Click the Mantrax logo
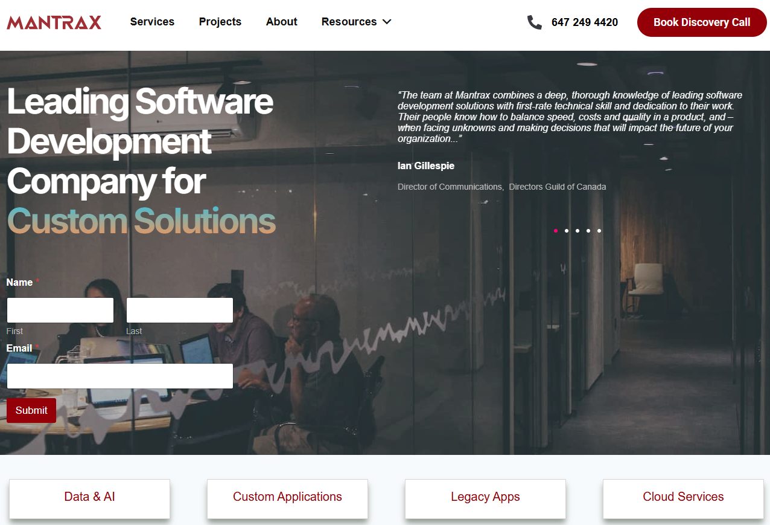This screenshot has height=525, width=770. point(54,22)
